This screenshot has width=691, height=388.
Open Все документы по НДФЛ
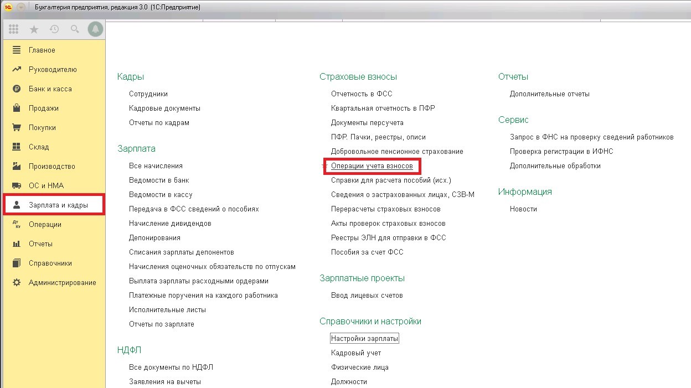pyautogui.click(x=171, y=368)
